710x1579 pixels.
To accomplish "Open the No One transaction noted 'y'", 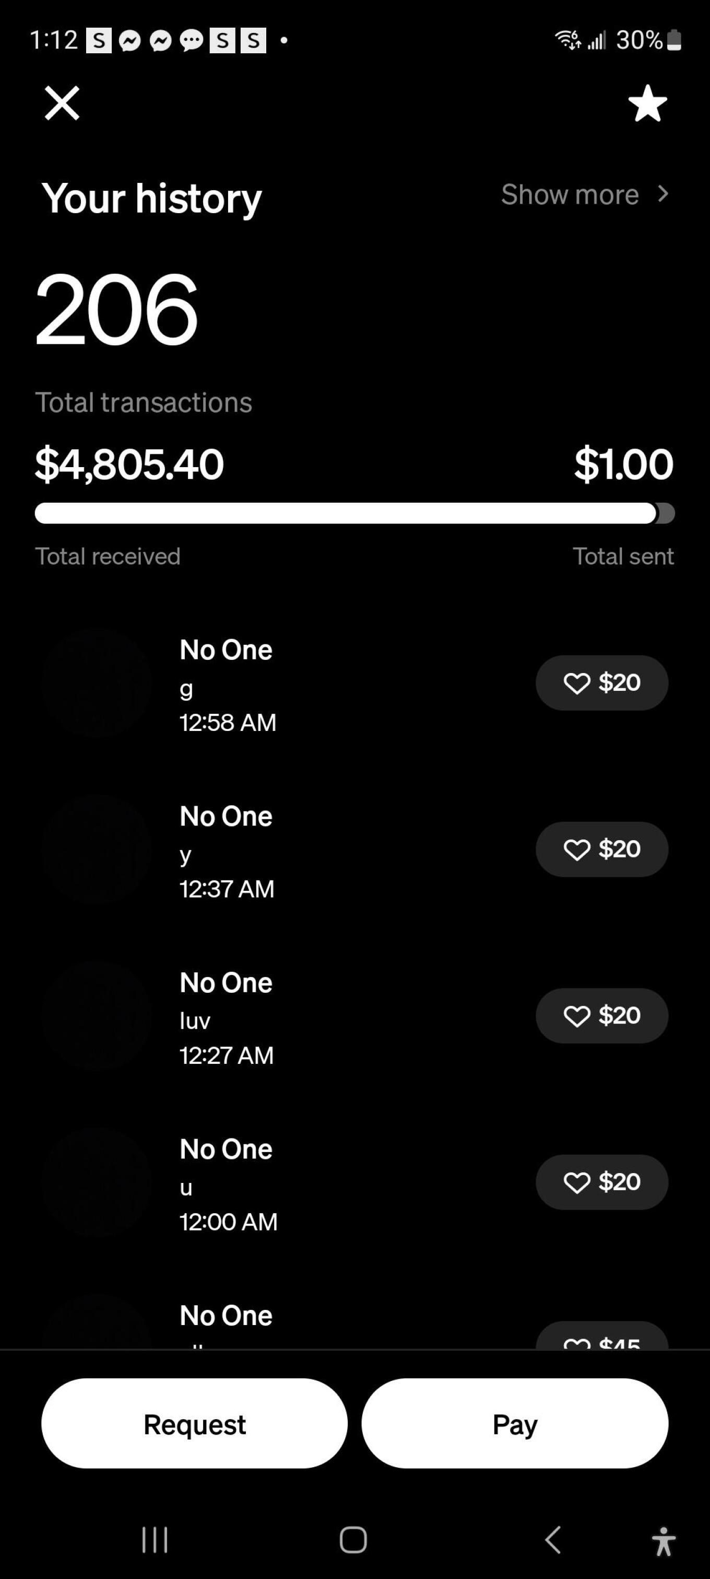I will (226, 851).
